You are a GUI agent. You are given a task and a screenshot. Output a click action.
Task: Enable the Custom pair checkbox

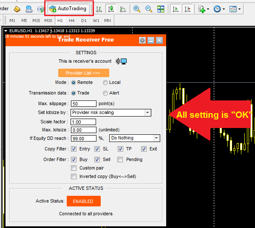pyautogui.click(x=74, y=168)
